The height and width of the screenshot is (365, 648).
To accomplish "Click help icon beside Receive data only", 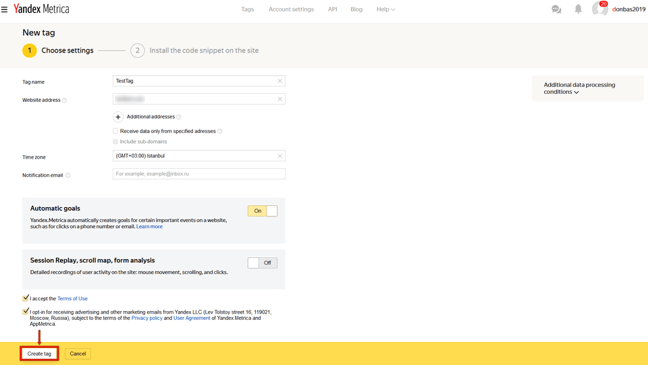I will pyautogui.click(x=220, y=132).
